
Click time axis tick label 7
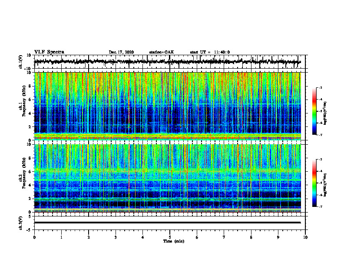coord(224,237)
